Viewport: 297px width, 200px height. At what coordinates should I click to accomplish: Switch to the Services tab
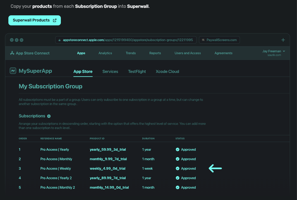[x=110, y=71]
